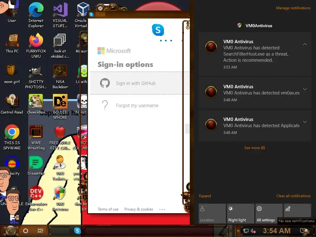
Task: Open the Dissenter desktop icon
Action: [x=36, y=166]
